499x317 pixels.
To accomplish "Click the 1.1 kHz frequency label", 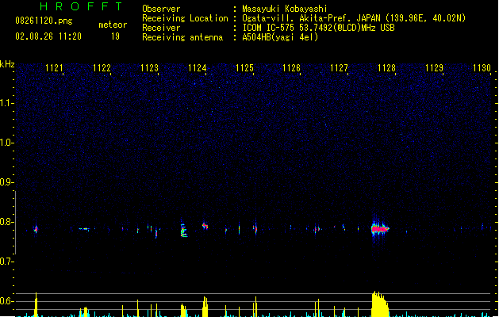I will (x=6, y=103).
